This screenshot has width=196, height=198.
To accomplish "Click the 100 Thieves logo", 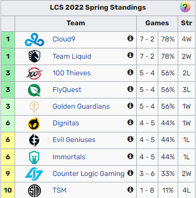I will [34, 73].
